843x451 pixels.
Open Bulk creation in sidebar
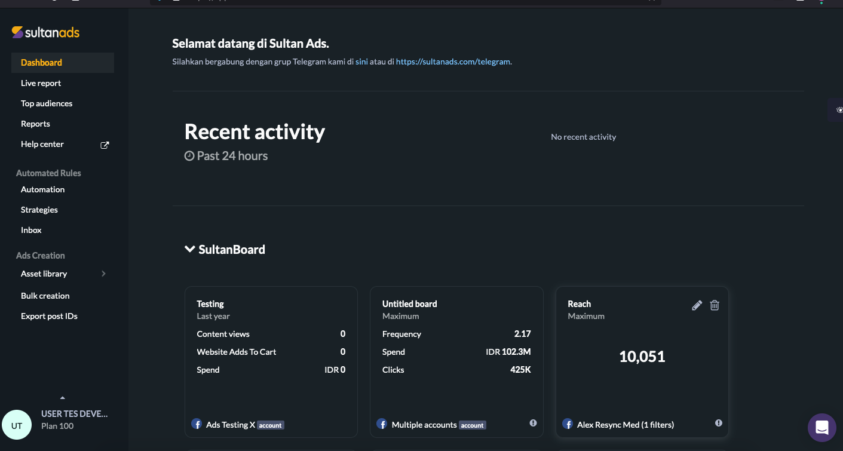(45, 296)
